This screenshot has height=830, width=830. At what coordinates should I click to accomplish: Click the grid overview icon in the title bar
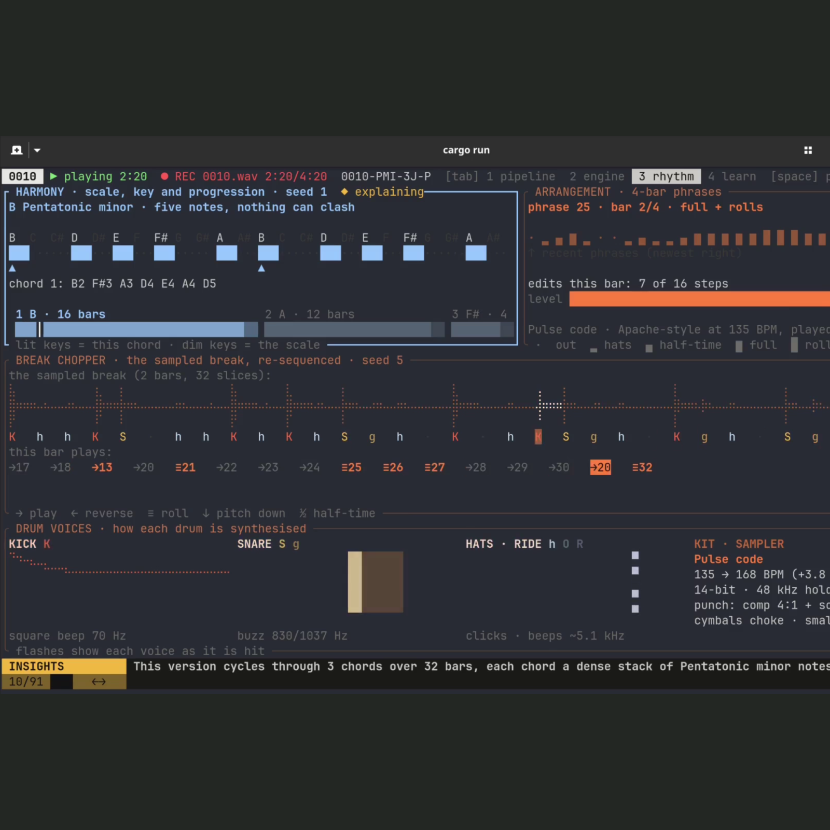808,150
